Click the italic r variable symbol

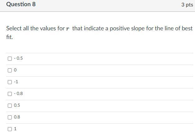68,29
